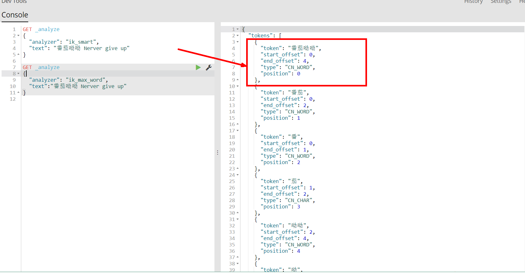Open the Settings menu

pos(501,2)
